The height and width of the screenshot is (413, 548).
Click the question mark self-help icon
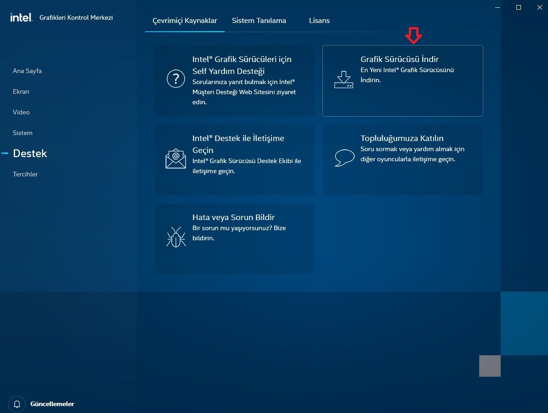pyautogui.click(x=176, y=79)
